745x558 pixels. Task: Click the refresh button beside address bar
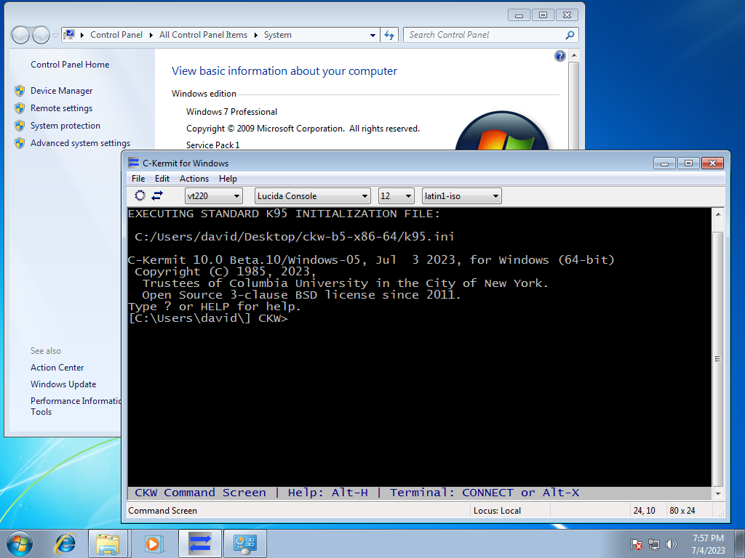[x=389, y=35]
